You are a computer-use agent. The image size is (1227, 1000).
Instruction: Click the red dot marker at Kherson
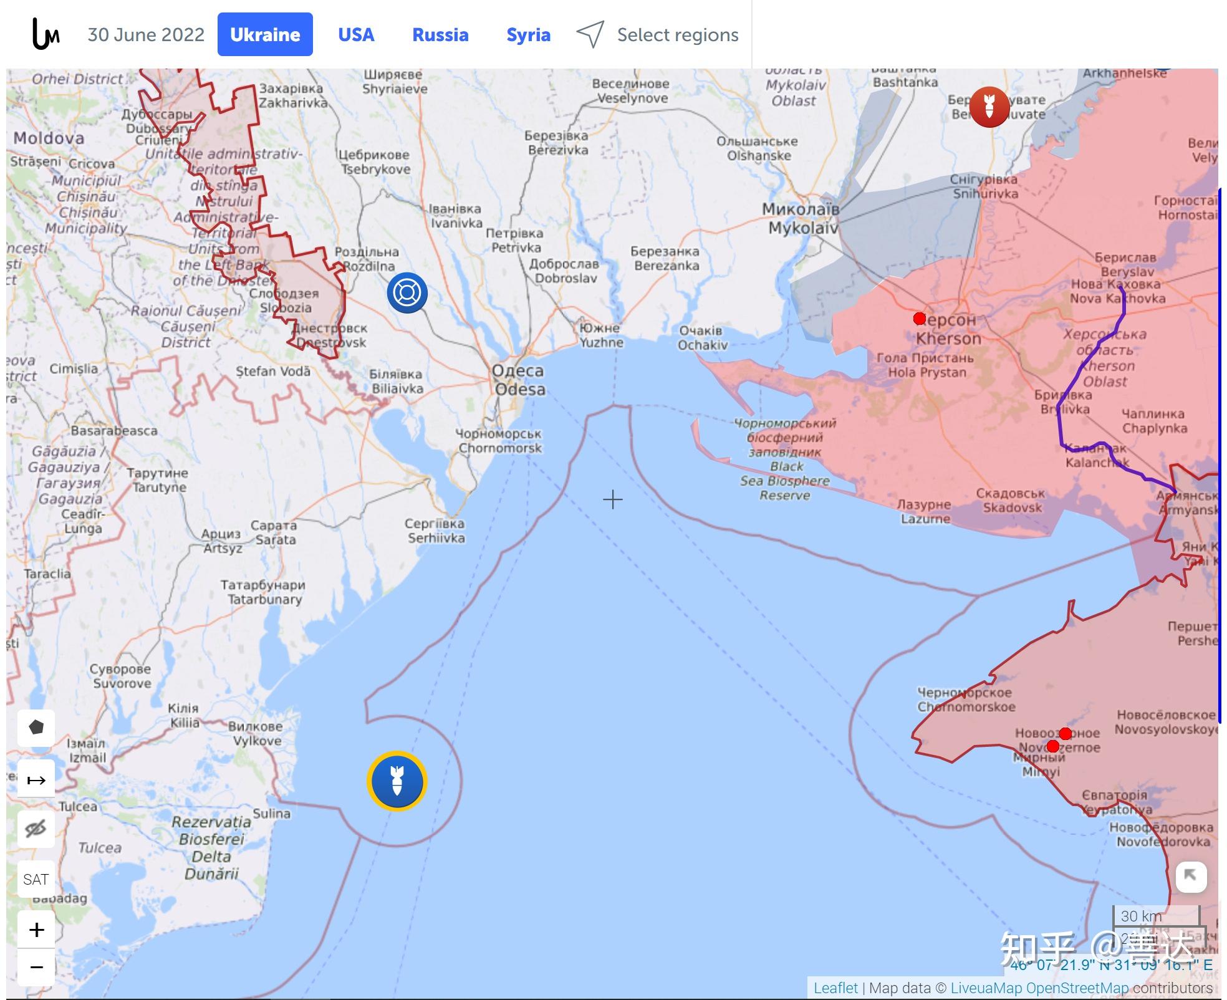pyautogui.click(x=919, y=319)
